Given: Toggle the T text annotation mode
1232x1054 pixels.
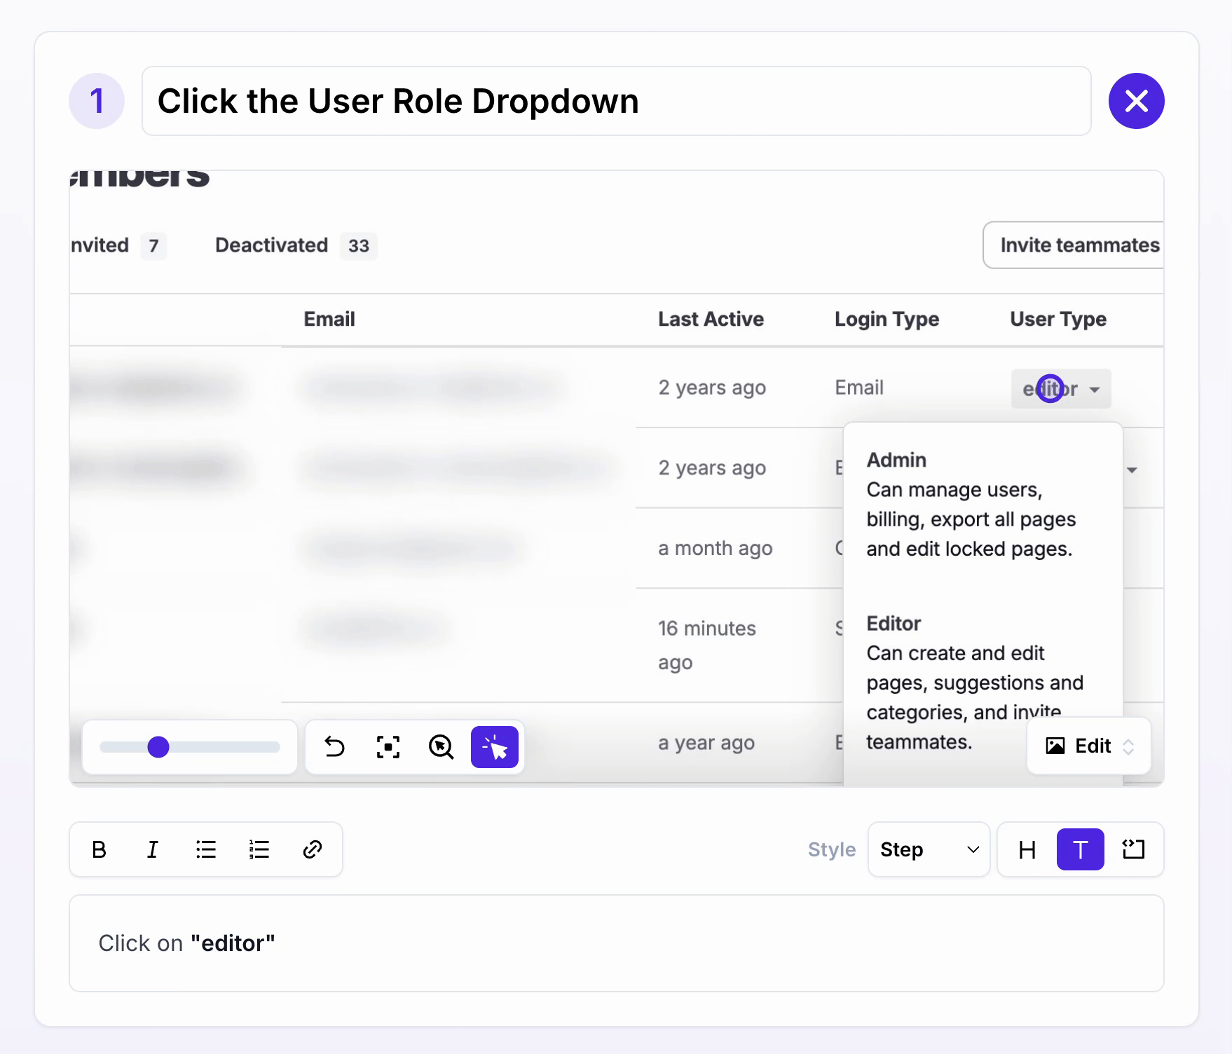Looking at the screenshot, I should point(1080,849).
